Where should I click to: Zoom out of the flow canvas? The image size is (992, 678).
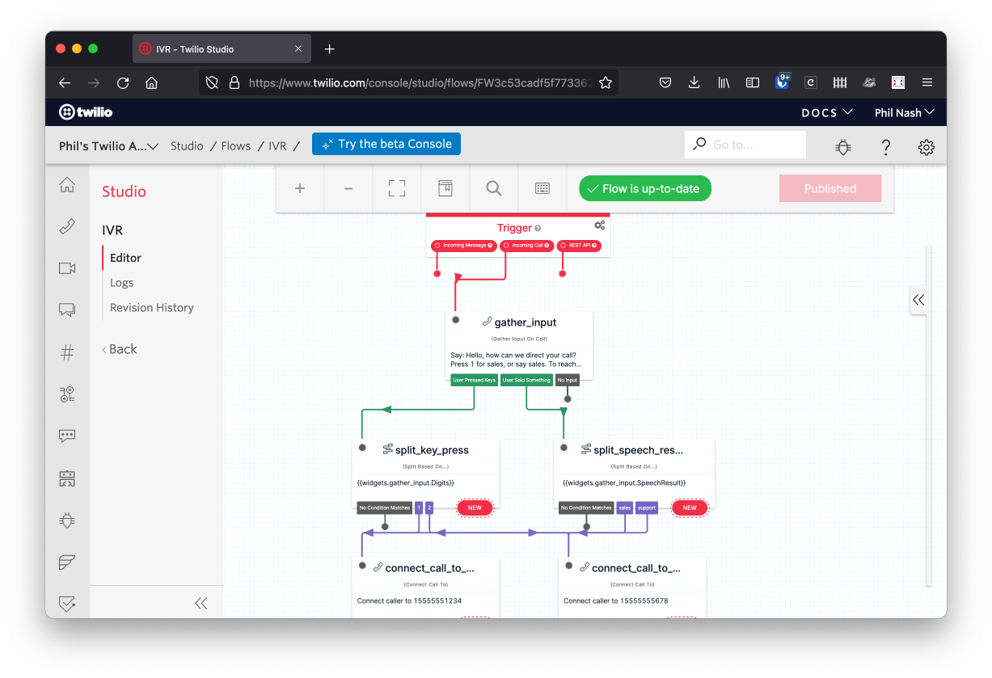(348, 188)
